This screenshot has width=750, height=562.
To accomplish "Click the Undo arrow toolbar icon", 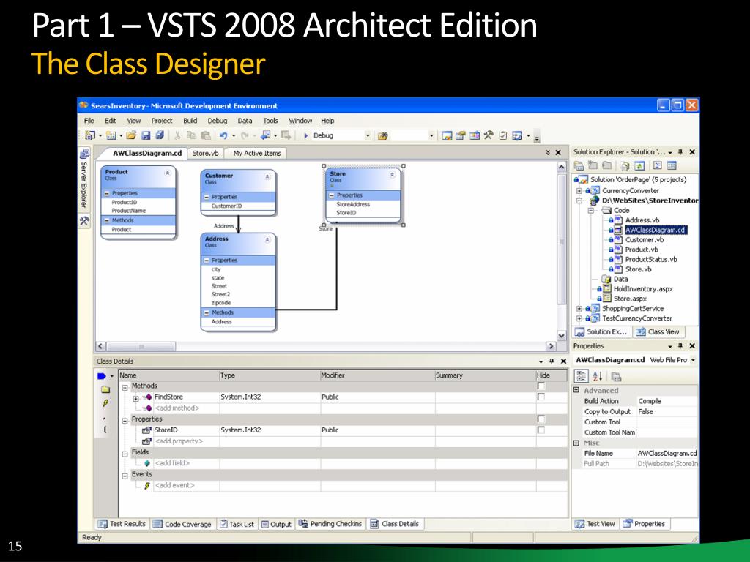I will (223, 135).
